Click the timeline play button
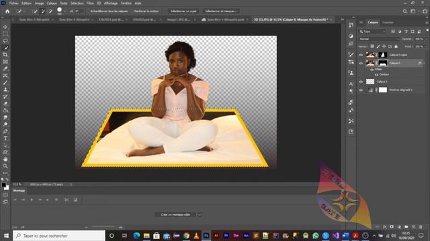The image size is (430, 241). coord(32,199)
